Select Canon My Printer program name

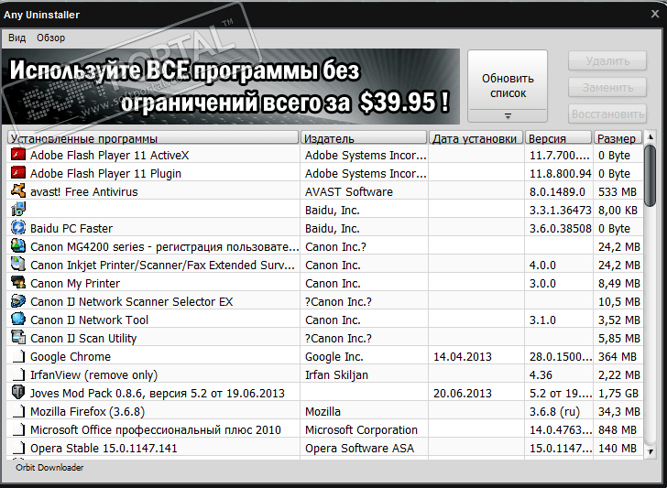tap(75, 283)
